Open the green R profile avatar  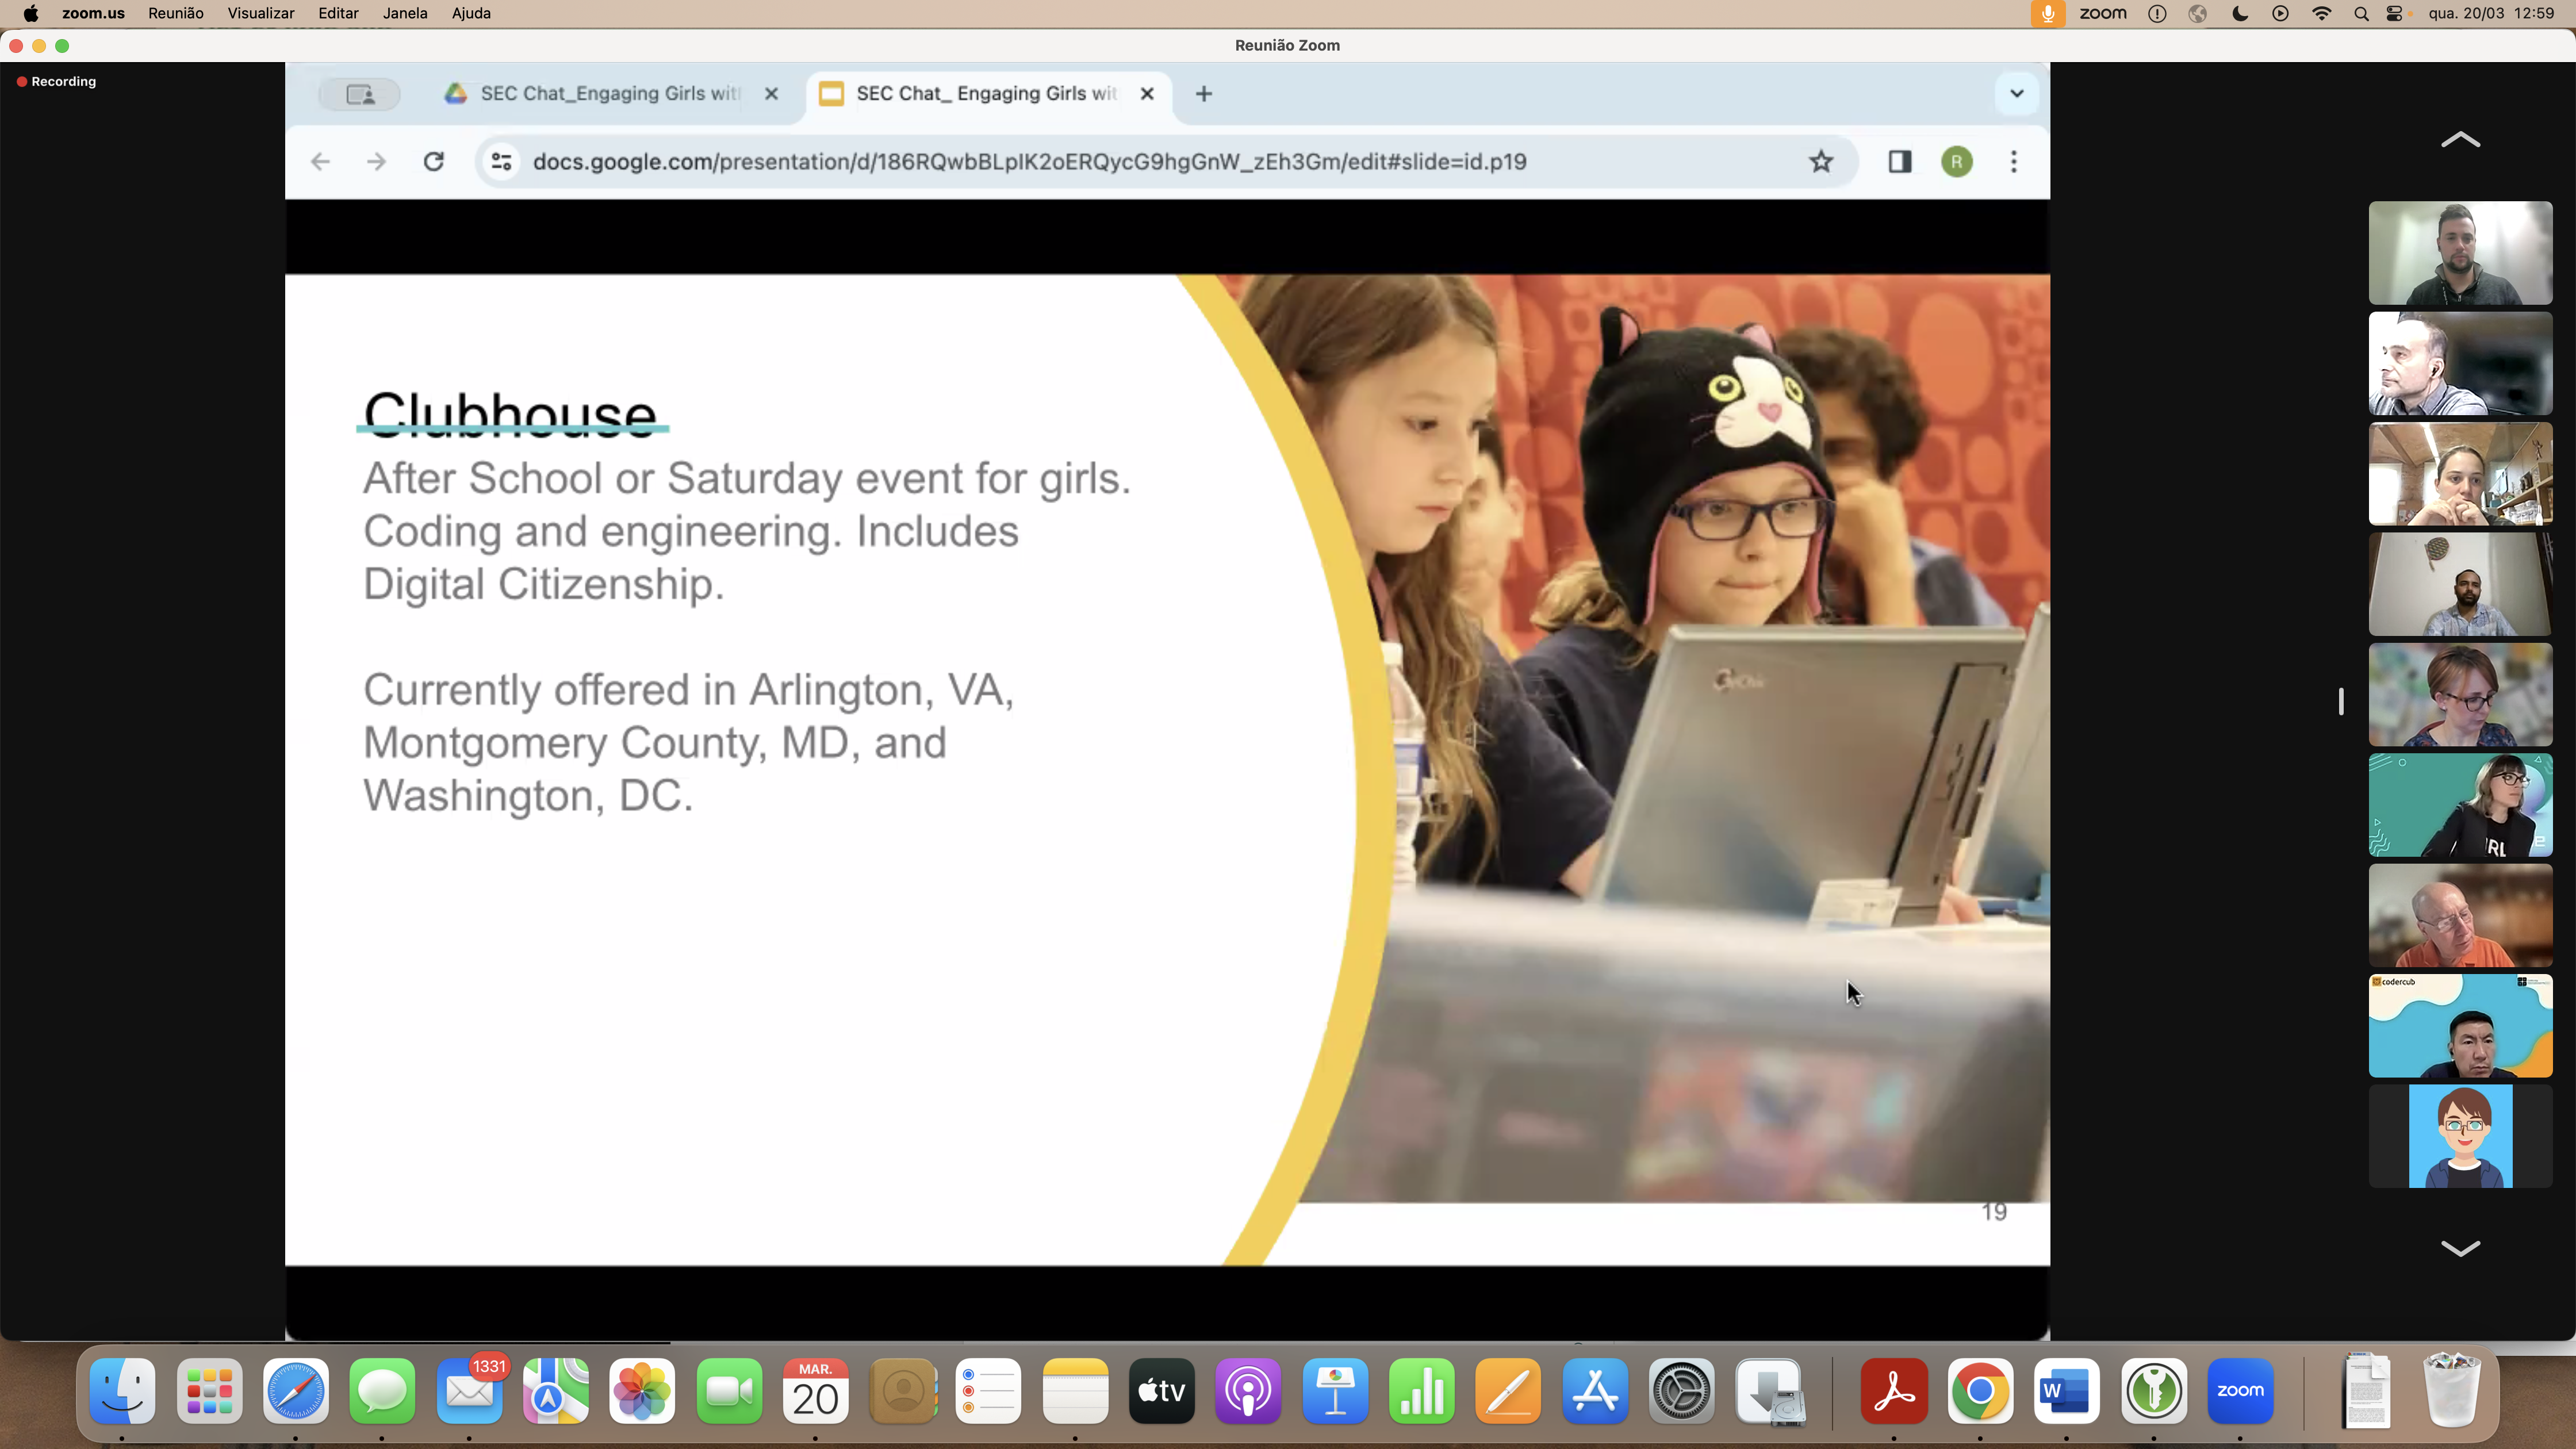click(1957, 162)
